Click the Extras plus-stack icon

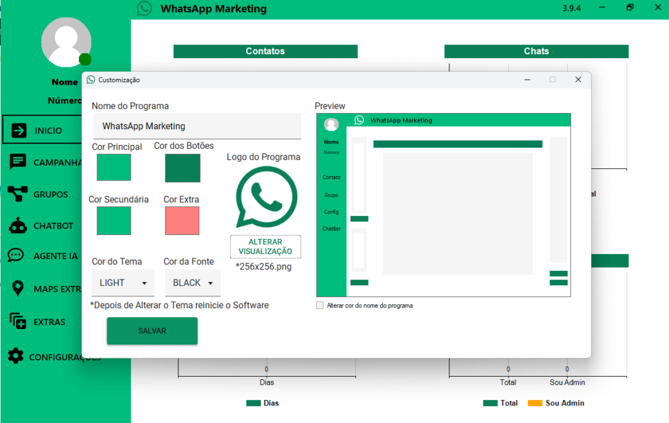click(x=18, y=321)
